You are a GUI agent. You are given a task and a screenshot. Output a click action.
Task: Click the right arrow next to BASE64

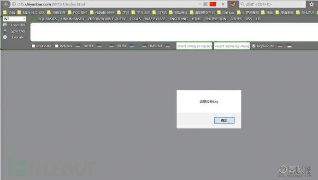[x=167, y=46]
